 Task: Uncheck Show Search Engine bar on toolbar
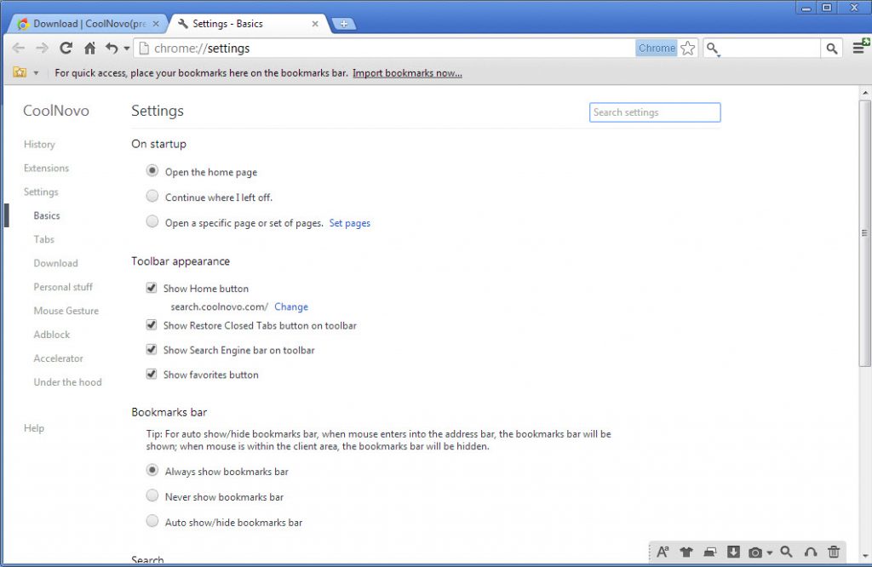point(152,349)
